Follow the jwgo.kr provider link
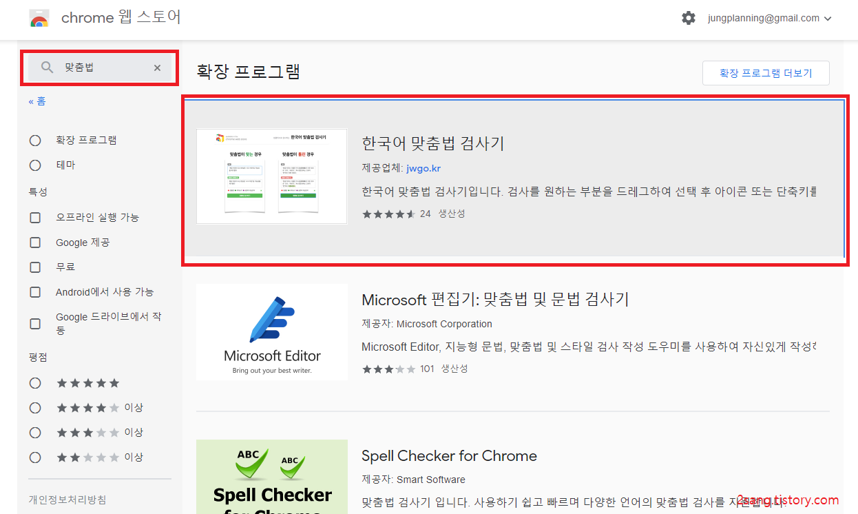858x514 pixels. (423, 168)
